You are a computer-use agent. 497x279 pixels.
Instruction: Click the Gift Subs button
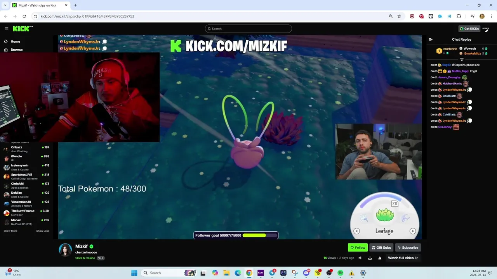pos(381,248)
